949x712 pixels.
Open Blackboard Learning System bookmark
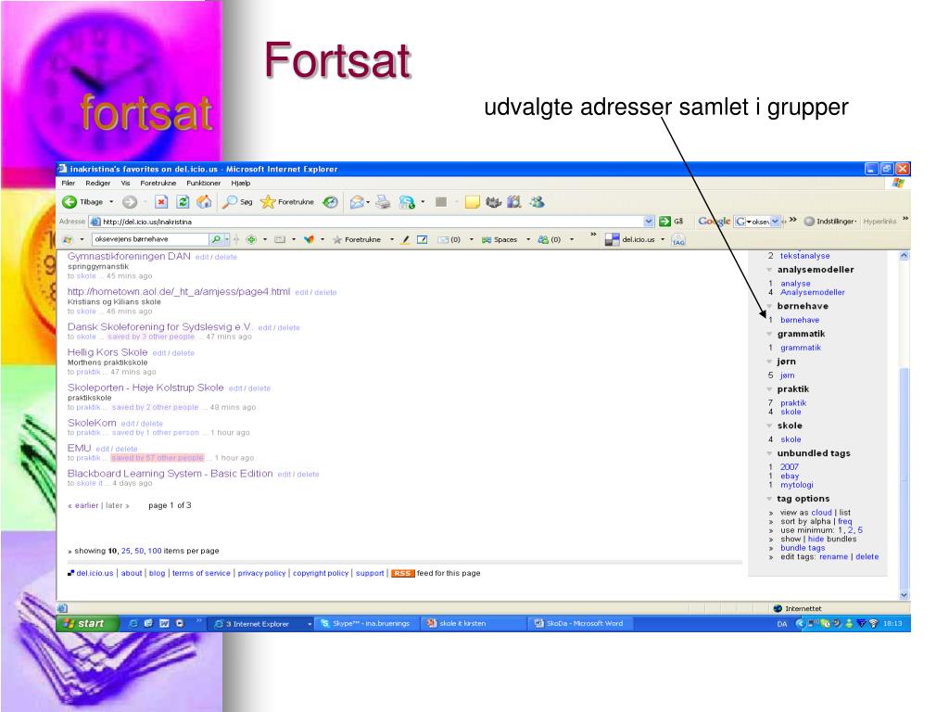(171, 474)
